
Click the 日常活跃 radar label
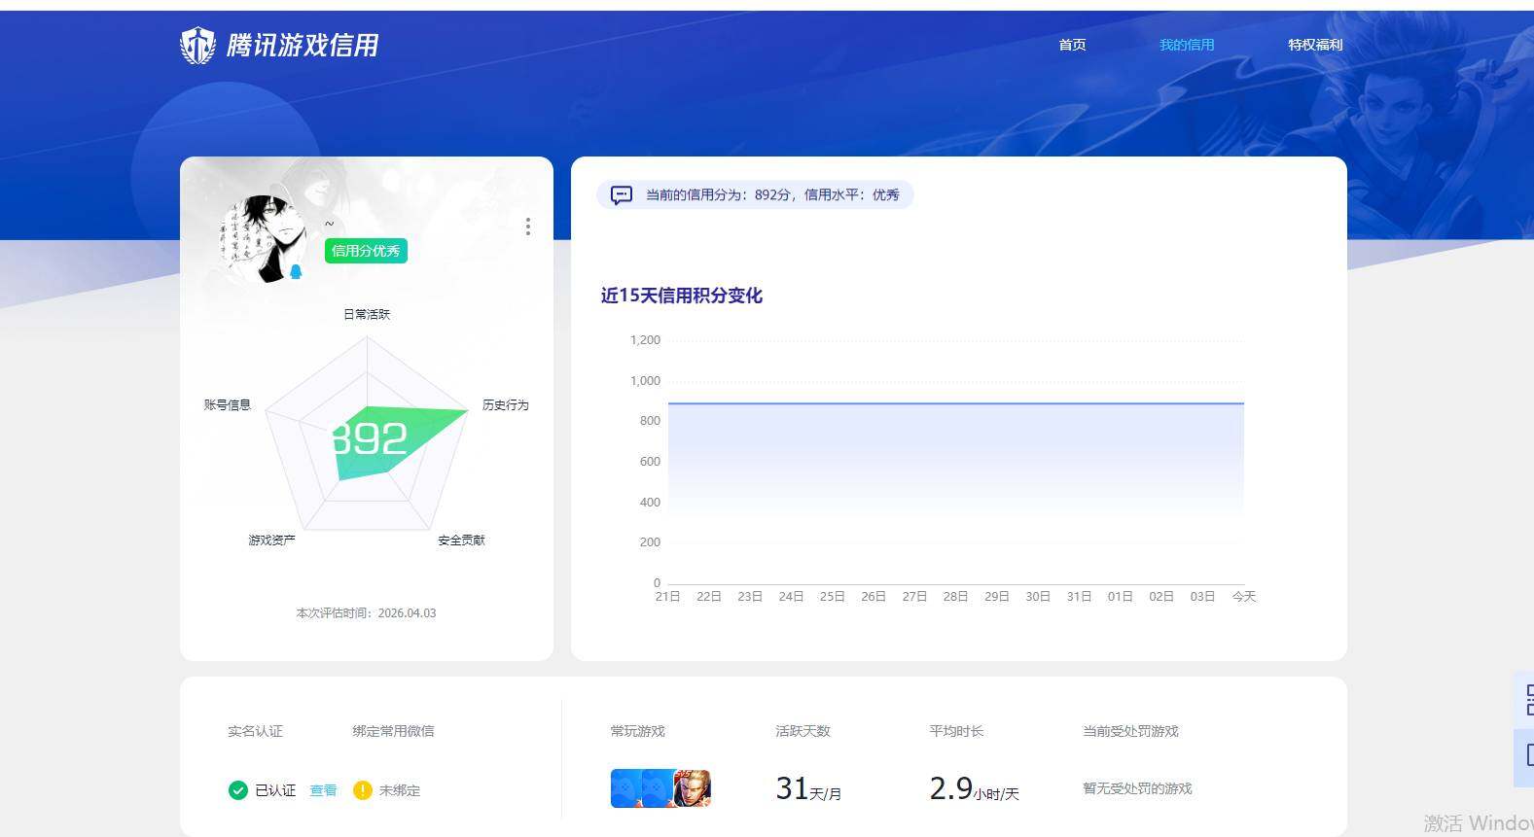[x=367, y=314]
